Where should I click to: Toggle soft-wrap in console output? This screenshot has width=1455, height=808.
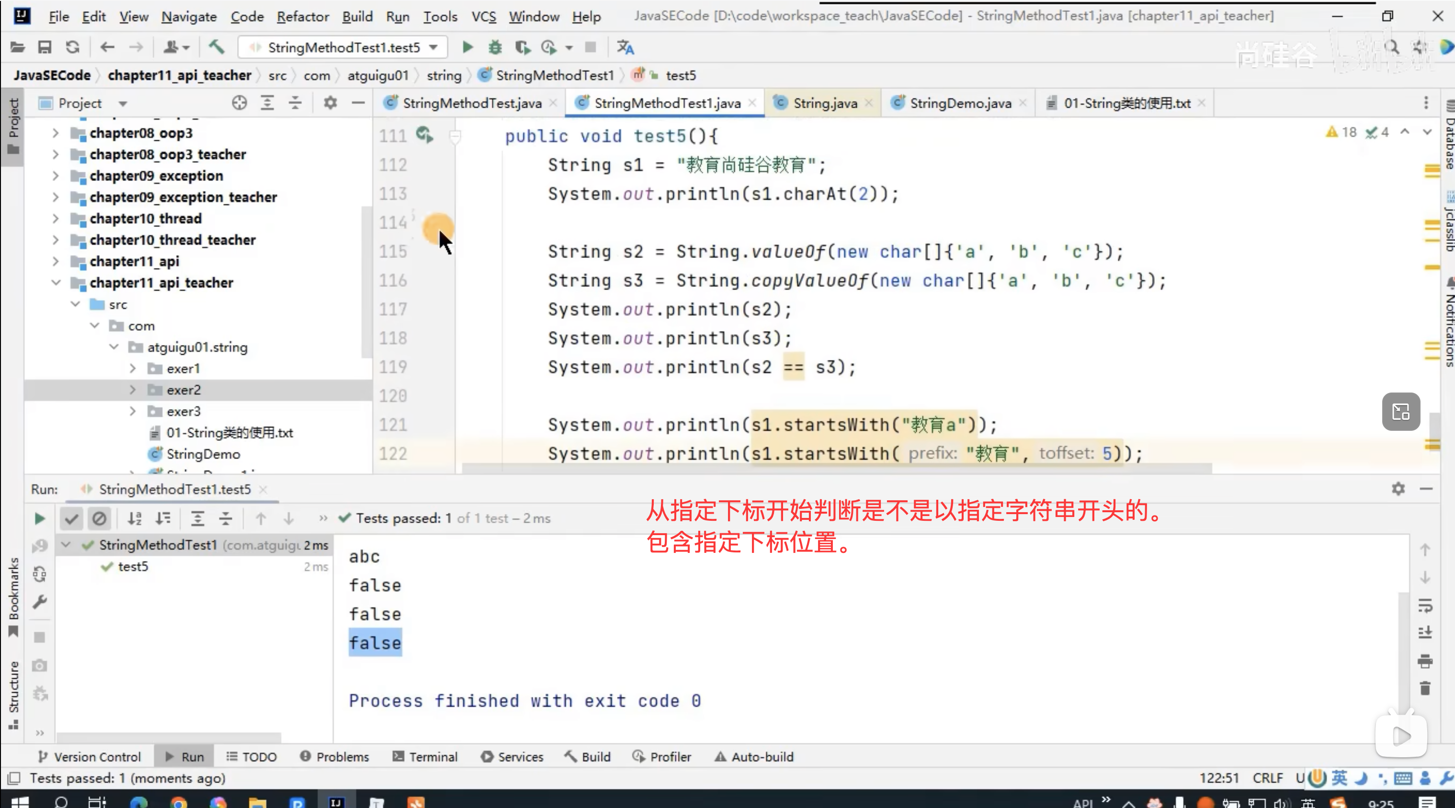pos(1424,606)
